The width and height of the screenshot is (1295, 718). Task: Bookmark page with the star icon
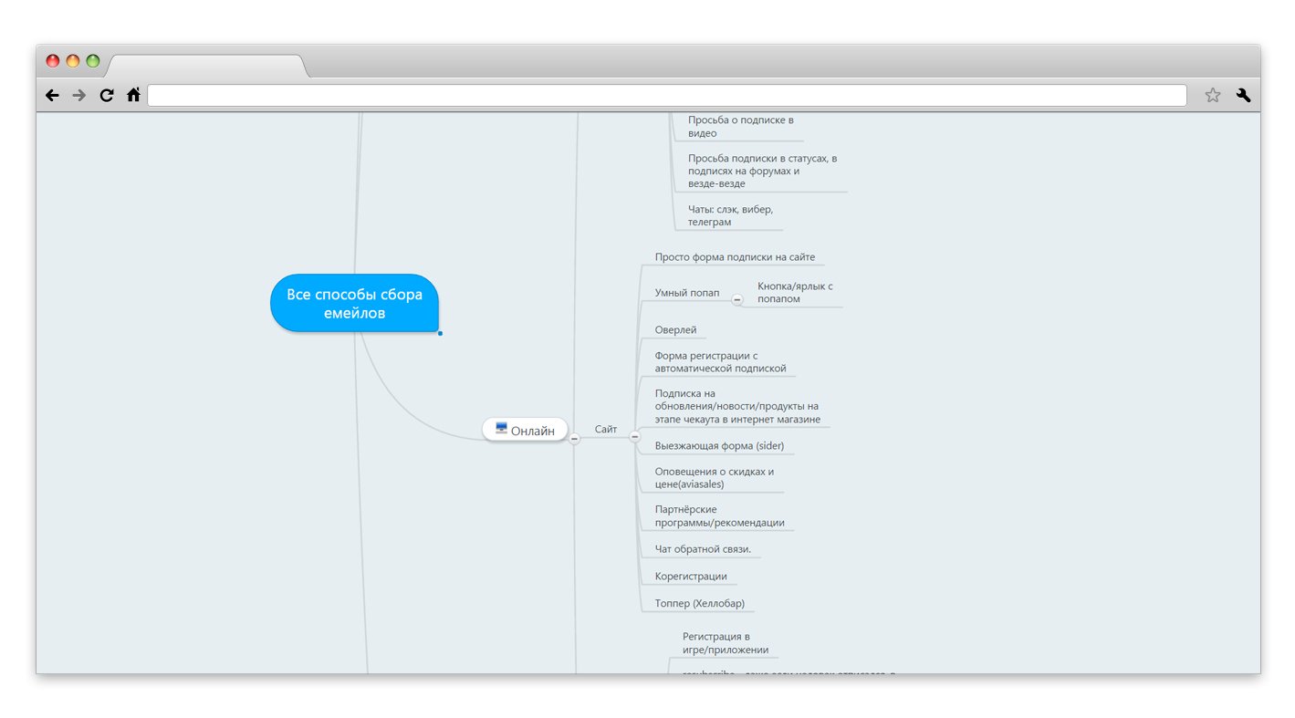1212,95
